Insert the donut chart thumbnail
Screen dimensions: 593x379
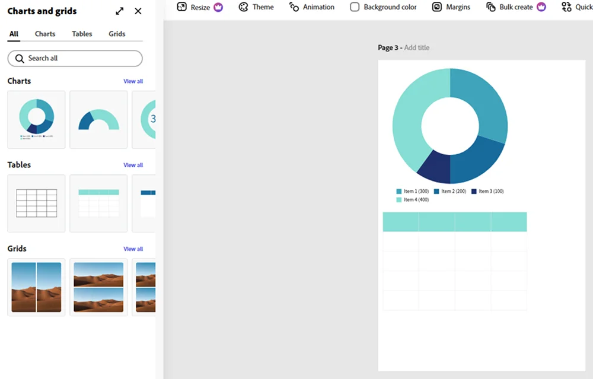click(x=36, y=119)
